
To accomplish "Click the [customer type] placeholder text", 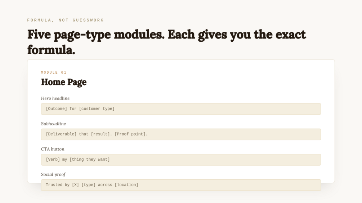I will coord(97,109).
